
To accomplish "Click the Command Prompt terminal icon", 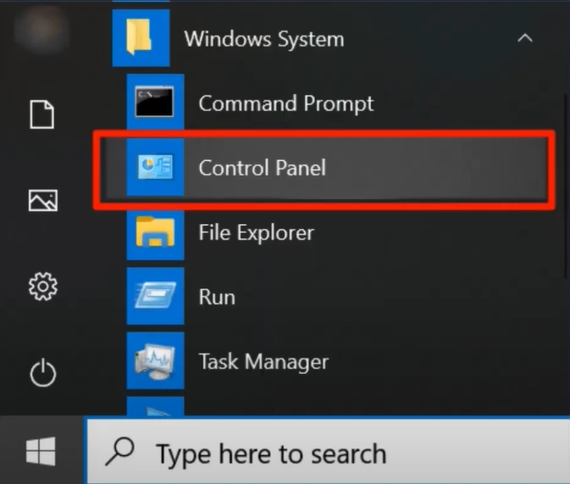I will pyautogui.click(x=155, y=103).
